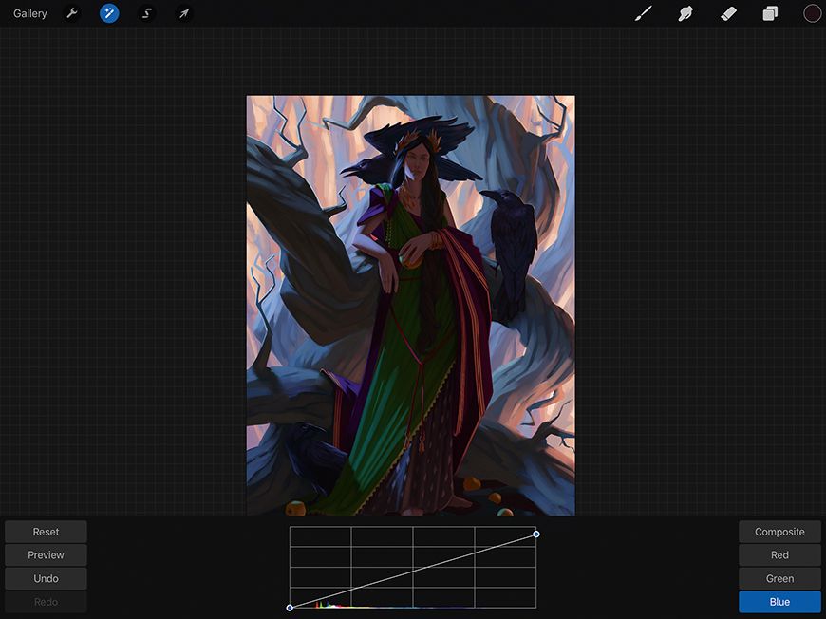Activate the Transform arrow tool

click(x=183, y=13)
